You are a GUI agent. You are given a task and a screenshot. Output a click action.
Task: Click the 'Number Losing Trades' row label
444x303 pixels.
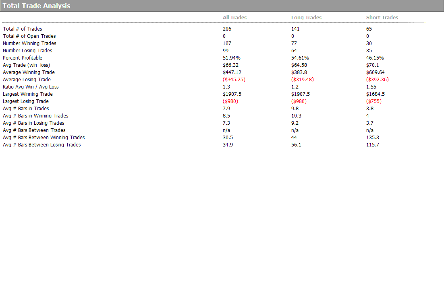(x=27, y=51)
